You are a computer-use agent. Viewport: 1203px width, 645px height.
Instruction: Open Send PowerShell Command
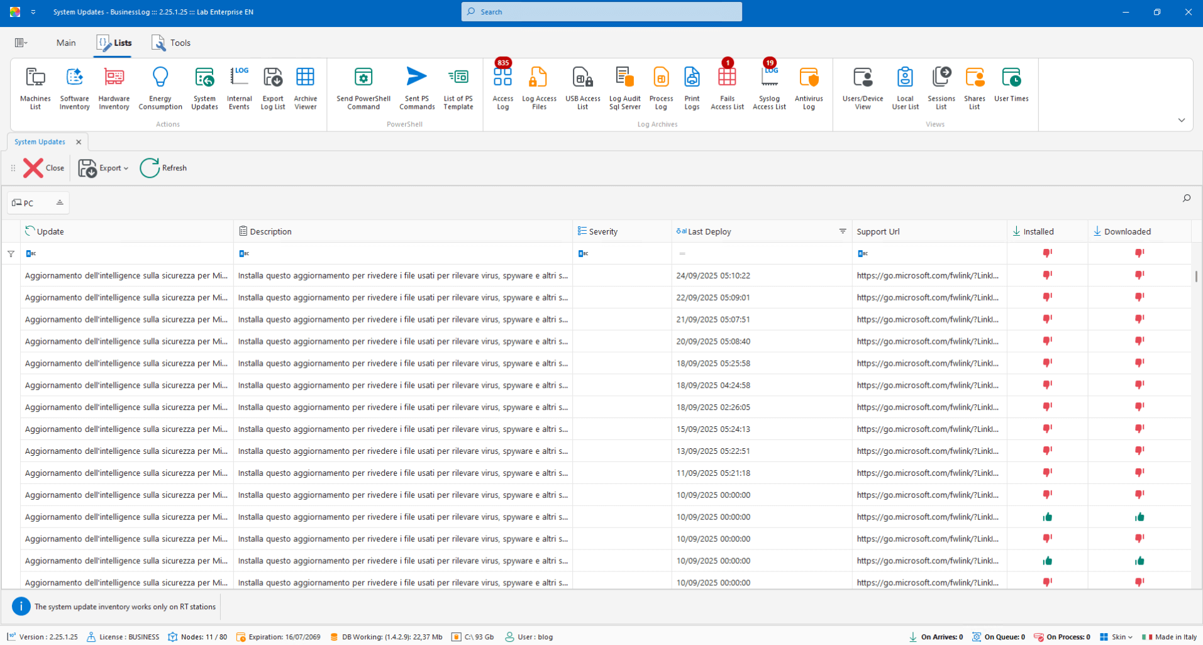coord(363,88)
